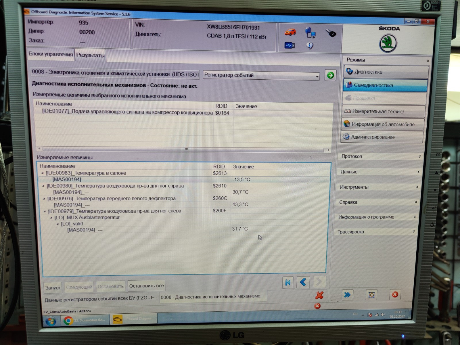
Task: Click the Škoda logo
Action: pos(388,43)
